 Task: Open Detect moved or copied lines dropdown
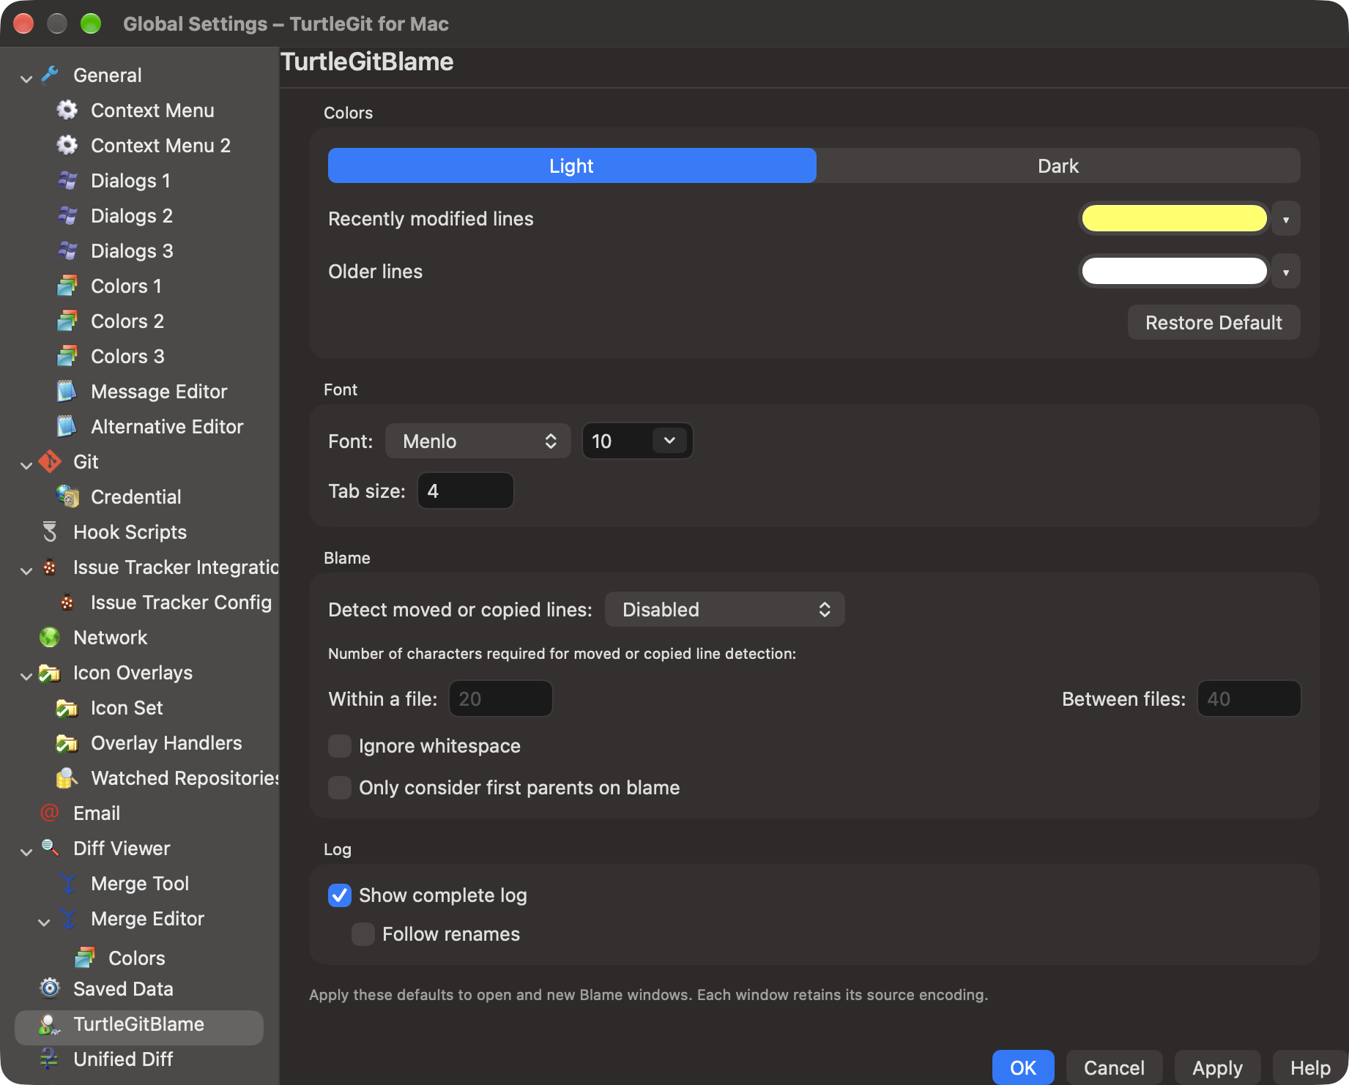point(725,610)
